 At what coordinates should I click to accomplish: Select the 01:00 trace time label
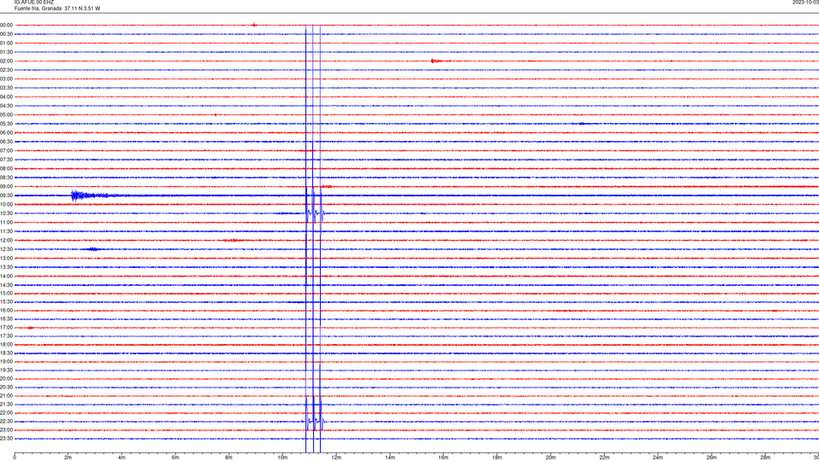pos(6,44)
